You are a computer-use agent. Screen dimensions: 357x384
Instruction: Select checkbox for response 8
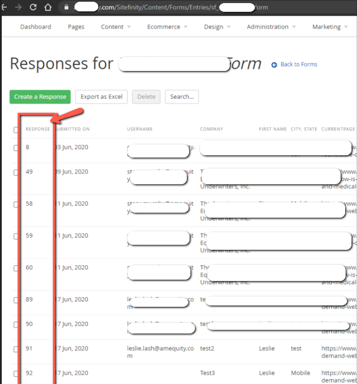point(16,148)
